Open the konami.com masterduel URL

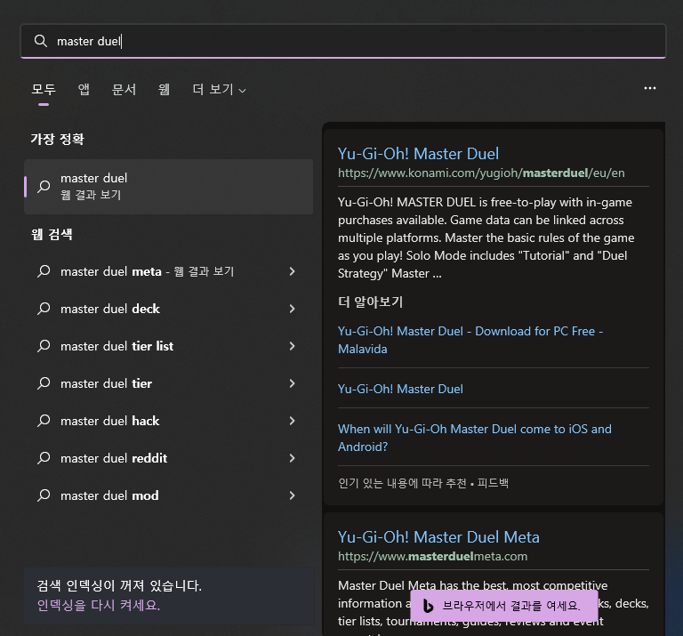481,173
